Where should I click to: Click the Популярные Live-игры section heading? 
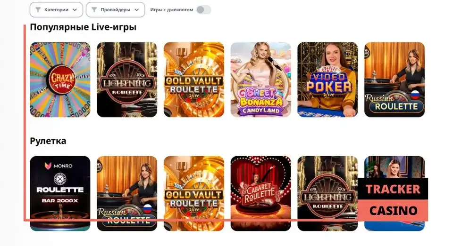coord(83,27)
